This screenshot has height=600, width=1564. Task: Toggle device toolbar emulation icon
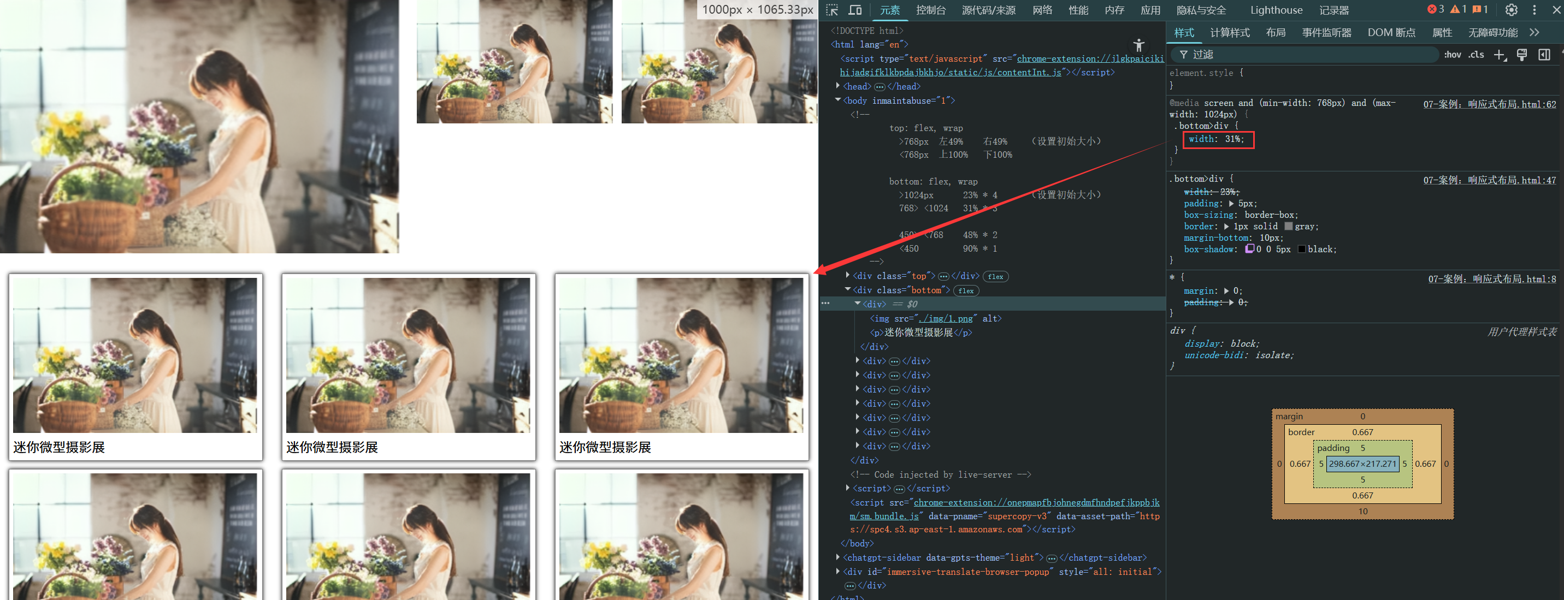click(x=855, y=10)
